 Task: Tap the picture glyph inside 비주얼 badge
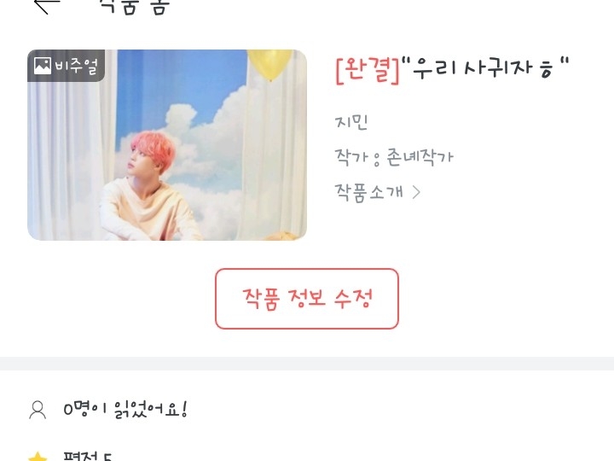coord(43,66)
